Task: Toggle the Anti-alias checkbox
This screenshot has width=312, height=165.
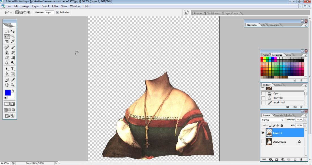Action: pos(57,12)
